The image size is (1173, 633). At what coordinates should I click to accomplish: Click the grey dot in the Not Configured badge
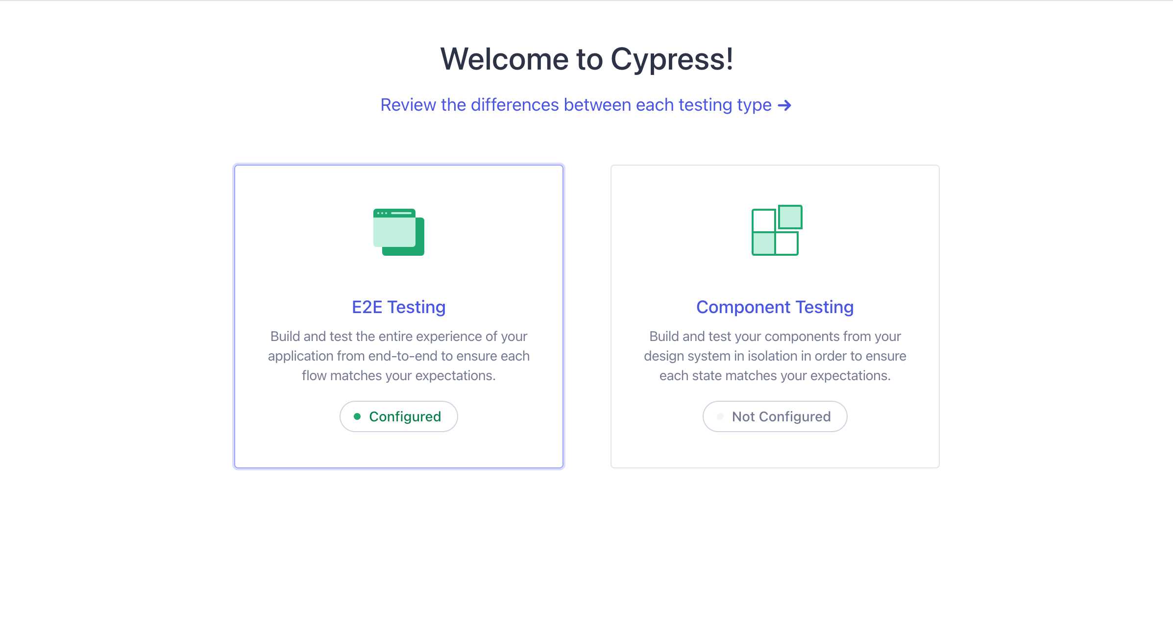(x=720, y=416)
